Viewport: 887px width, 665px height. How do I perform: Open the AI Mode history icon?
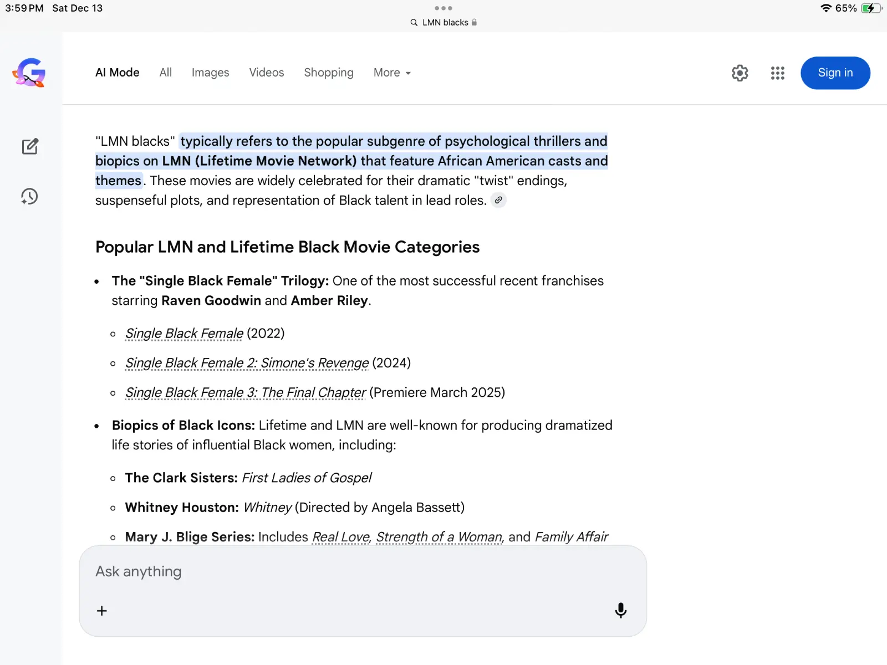coord(29,196)
